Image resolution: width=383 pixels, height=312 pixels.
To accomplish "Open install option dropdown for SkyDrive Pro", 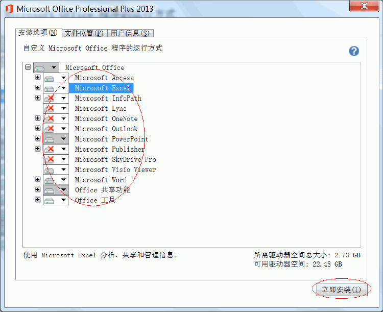I will point(63,159).
